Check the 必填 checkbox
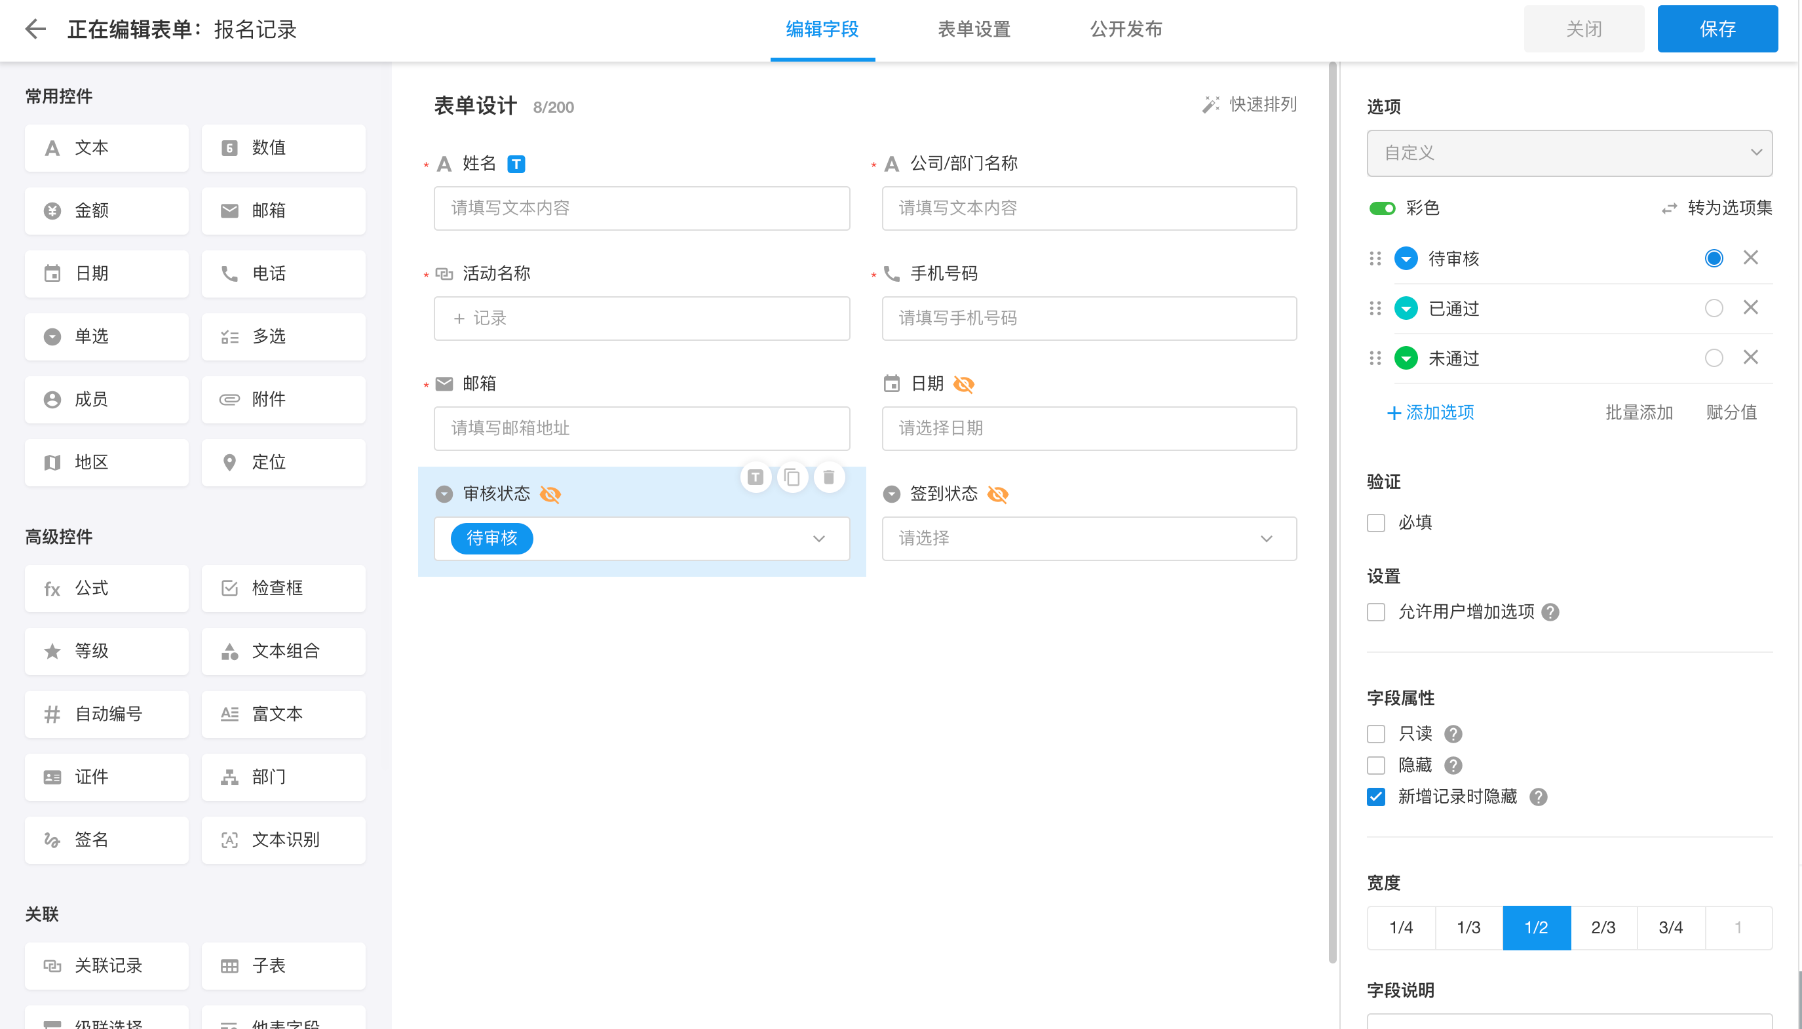This screenshot has width=1802, height=1029. pos(1375,523)
